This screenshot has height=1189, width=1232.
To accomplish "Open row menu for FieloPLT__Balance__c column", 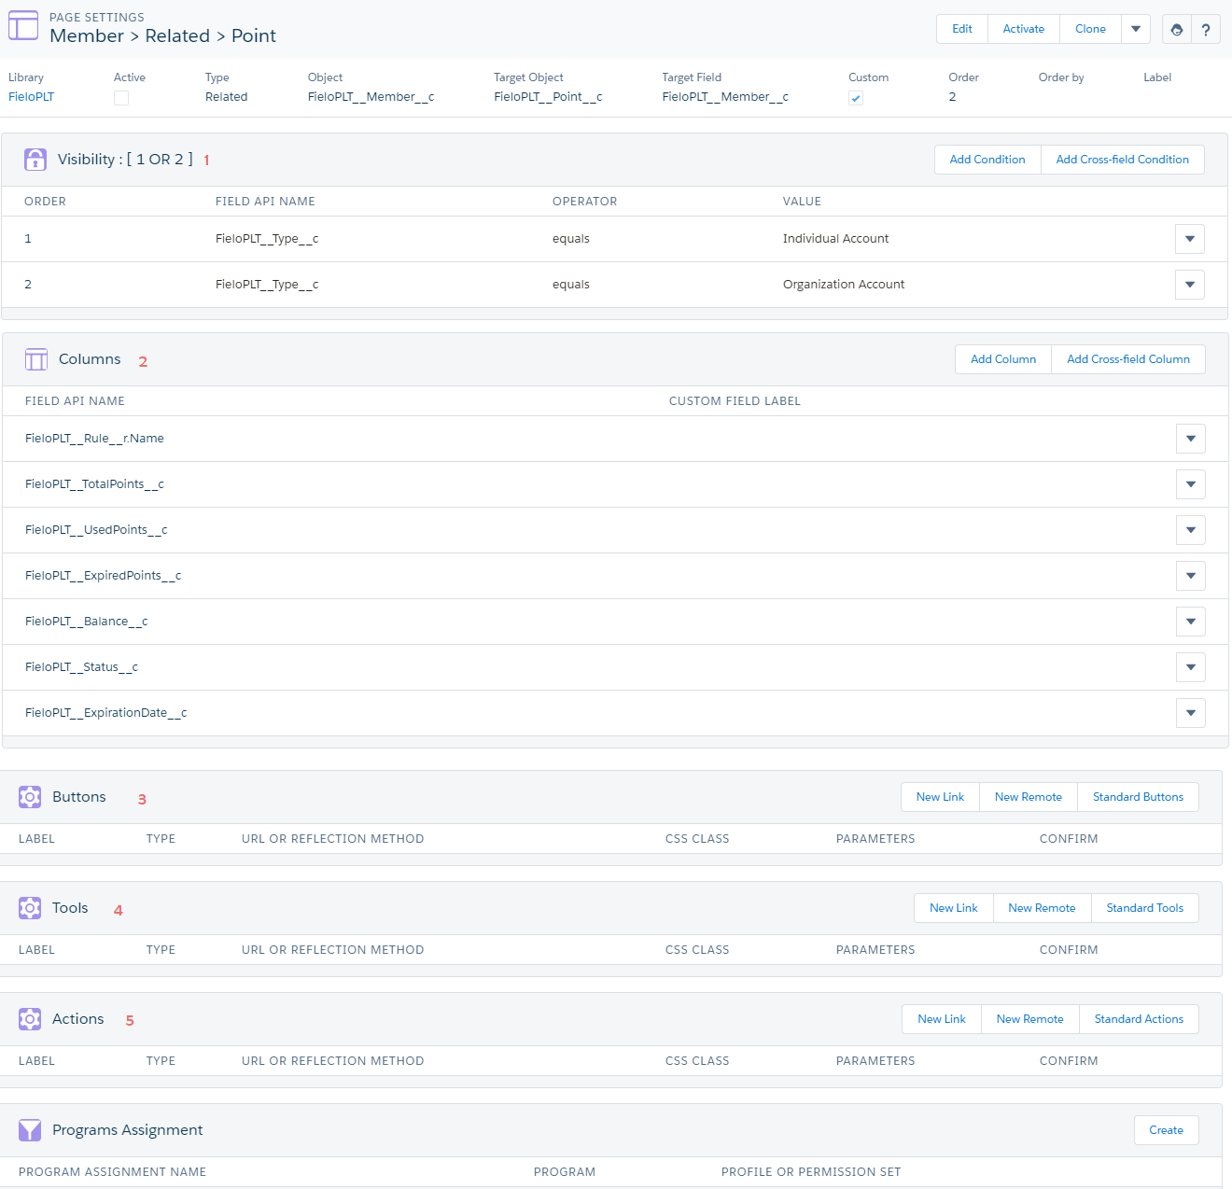I will [1191, 622].
